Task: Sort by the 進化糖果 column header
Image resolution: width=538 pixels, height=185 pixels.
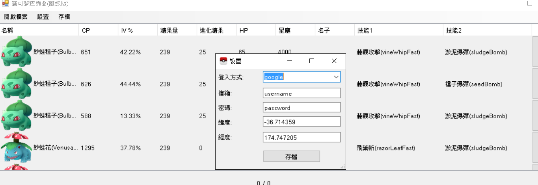Action: (216, 30)
